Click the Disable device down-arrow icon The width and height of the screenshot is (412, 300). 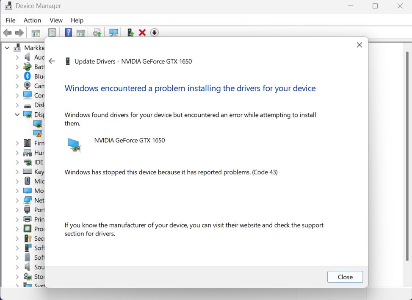pos(155,33)
